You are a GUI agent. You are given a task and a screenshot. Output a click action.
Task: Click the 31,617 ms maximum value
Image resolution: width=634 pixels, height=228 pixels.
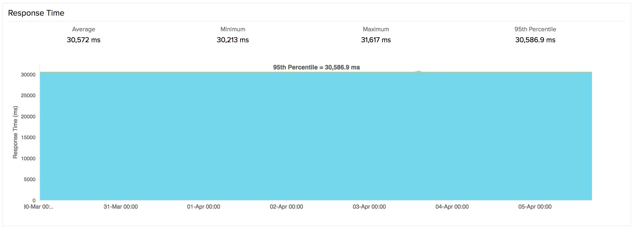click(x=376, y=40)
